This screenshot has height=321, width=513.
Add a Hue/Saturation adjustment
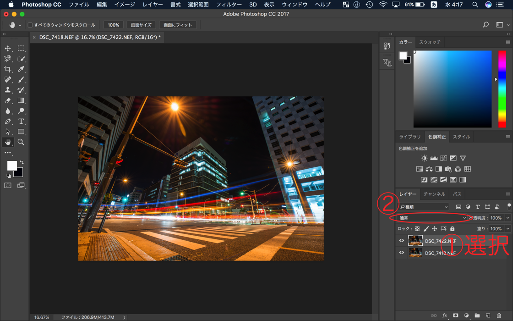click(420, 169)
